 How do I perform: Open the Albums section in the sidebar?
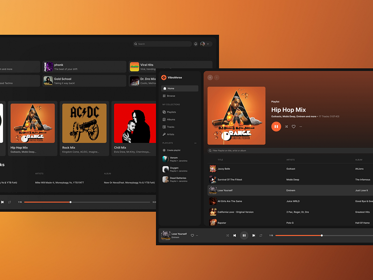click(171, 119)
